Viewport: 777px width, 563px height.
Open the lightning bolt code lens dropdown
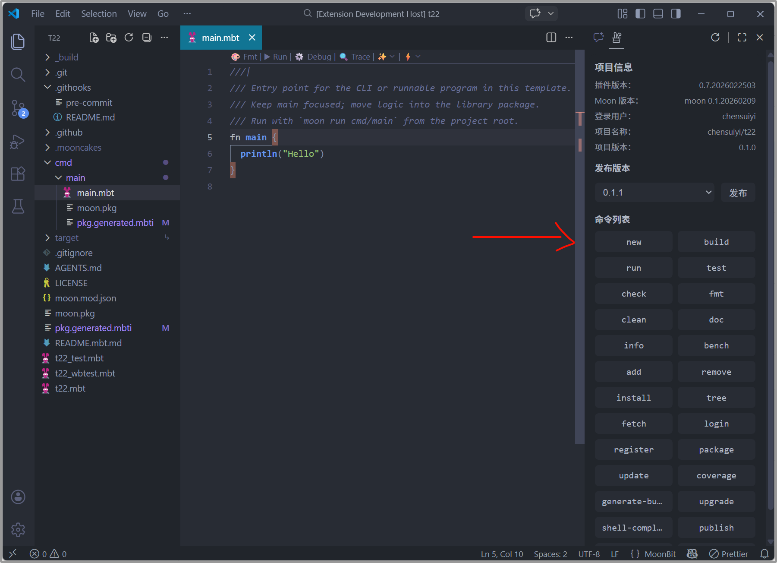(x=412, y=57)
